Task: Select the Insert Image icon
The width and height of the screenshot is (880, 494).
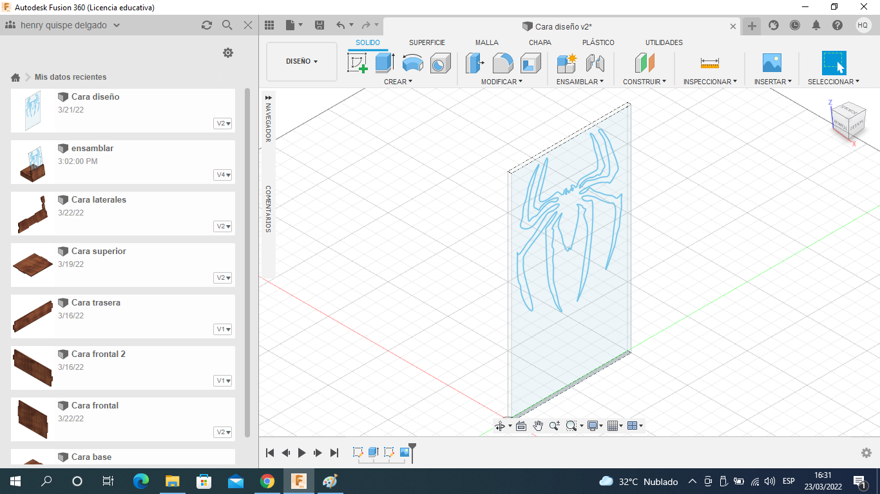Action: 772,63
